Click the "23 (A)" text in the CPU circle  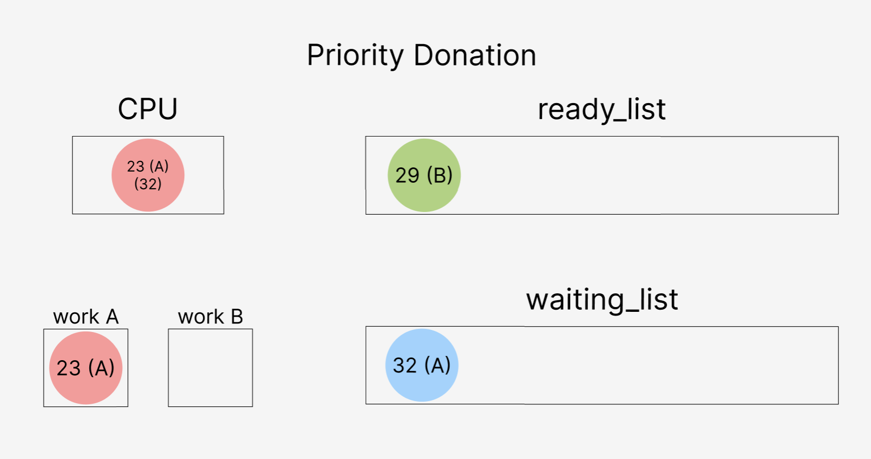click(148, 166)
